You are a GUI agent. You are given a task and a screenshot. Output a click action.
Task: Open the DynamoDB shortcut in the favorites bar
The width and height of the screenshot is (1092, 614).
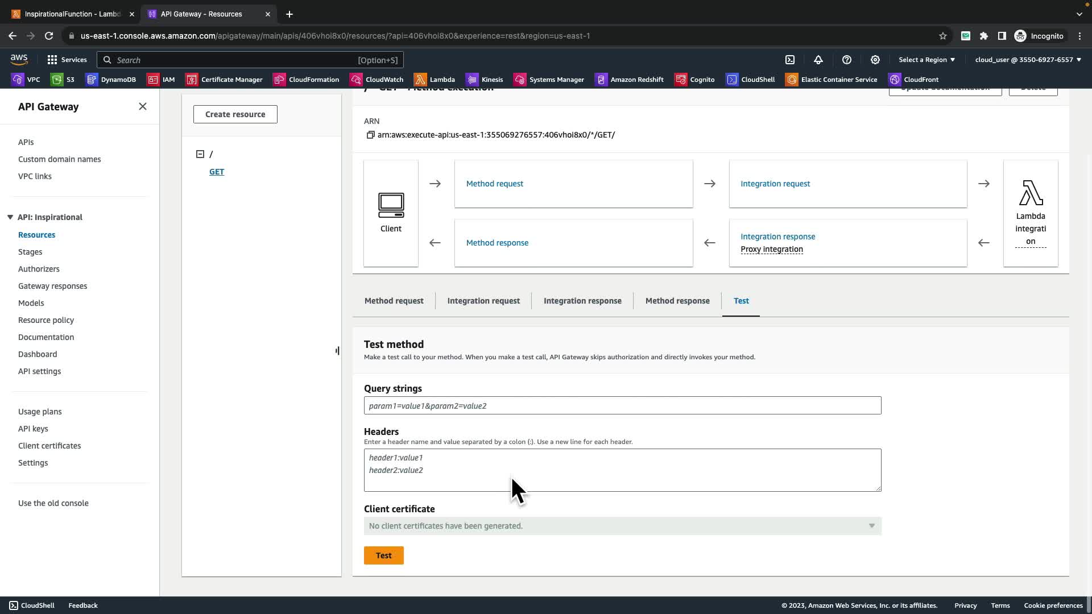[111, 80]
